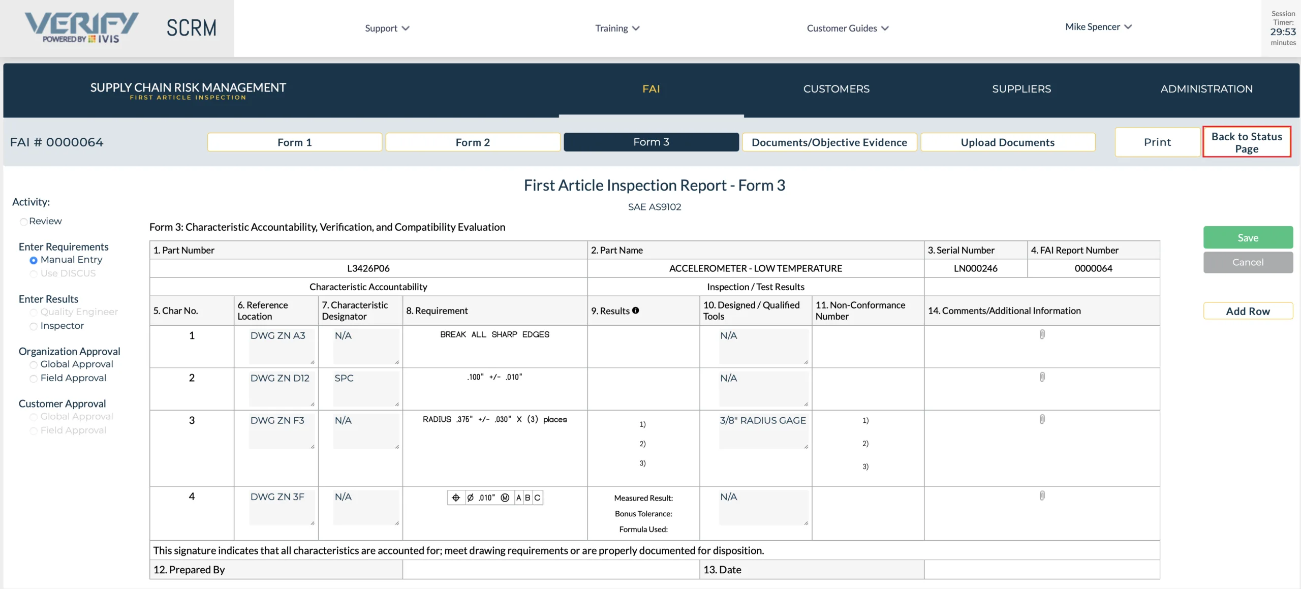Edit Characteristic Designator N/A field in row 1
The image size is (1301, 589).
point(366,347)
